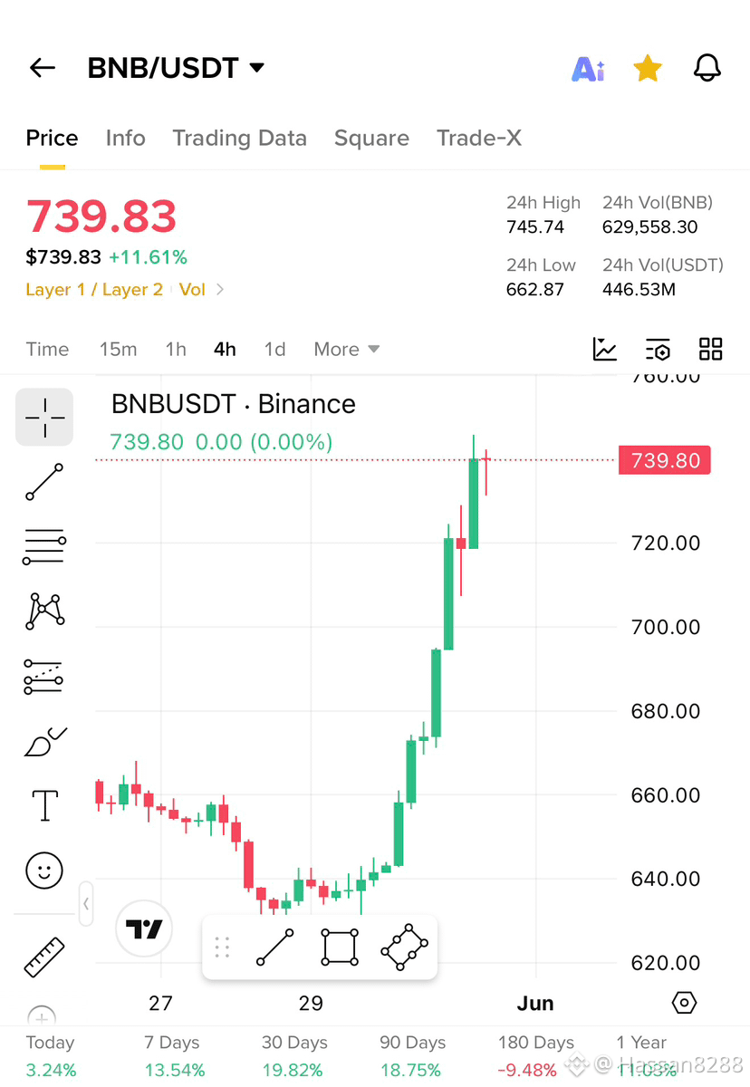750x1087 pixels.
Task: Select the projection forecasting tool
Action: (44, 677)
